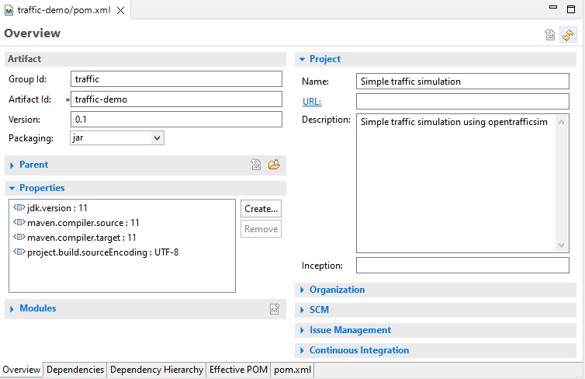Image resolution: width=585 pixels, height=379 pixels.
Task: Click the Artifact Id field containing traffic-demo
Action: [x=176, y=99]
